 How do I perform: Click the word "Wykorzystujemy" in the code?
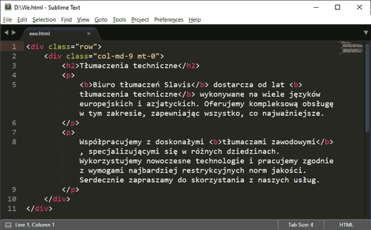point(111,161)
